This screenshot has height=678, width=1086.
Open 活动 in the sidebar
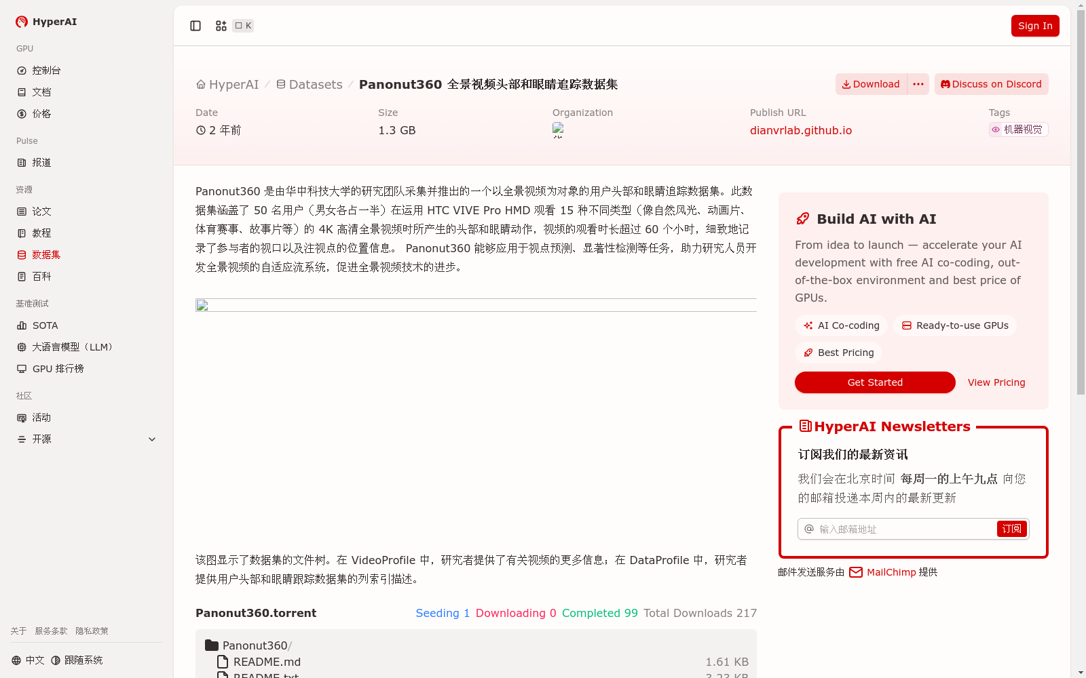tap(87, 418)
